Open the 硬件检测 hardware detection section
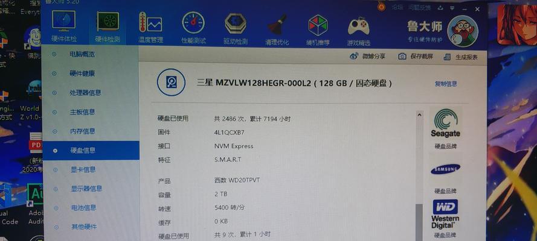The width and height of the screenshot is (537, 241). pos(108,27)
